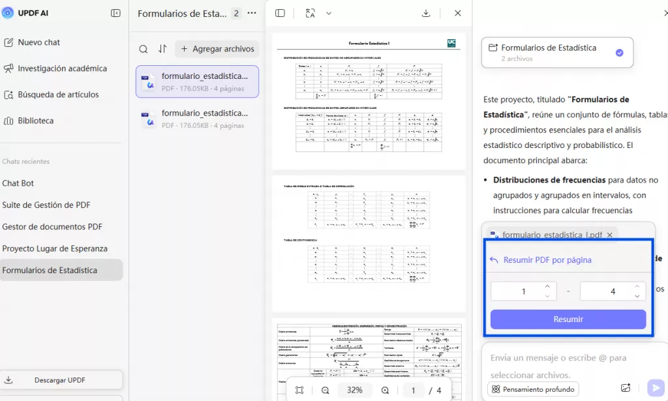Select the second formulario_estadistica PDF file

[x=197, y=118]
